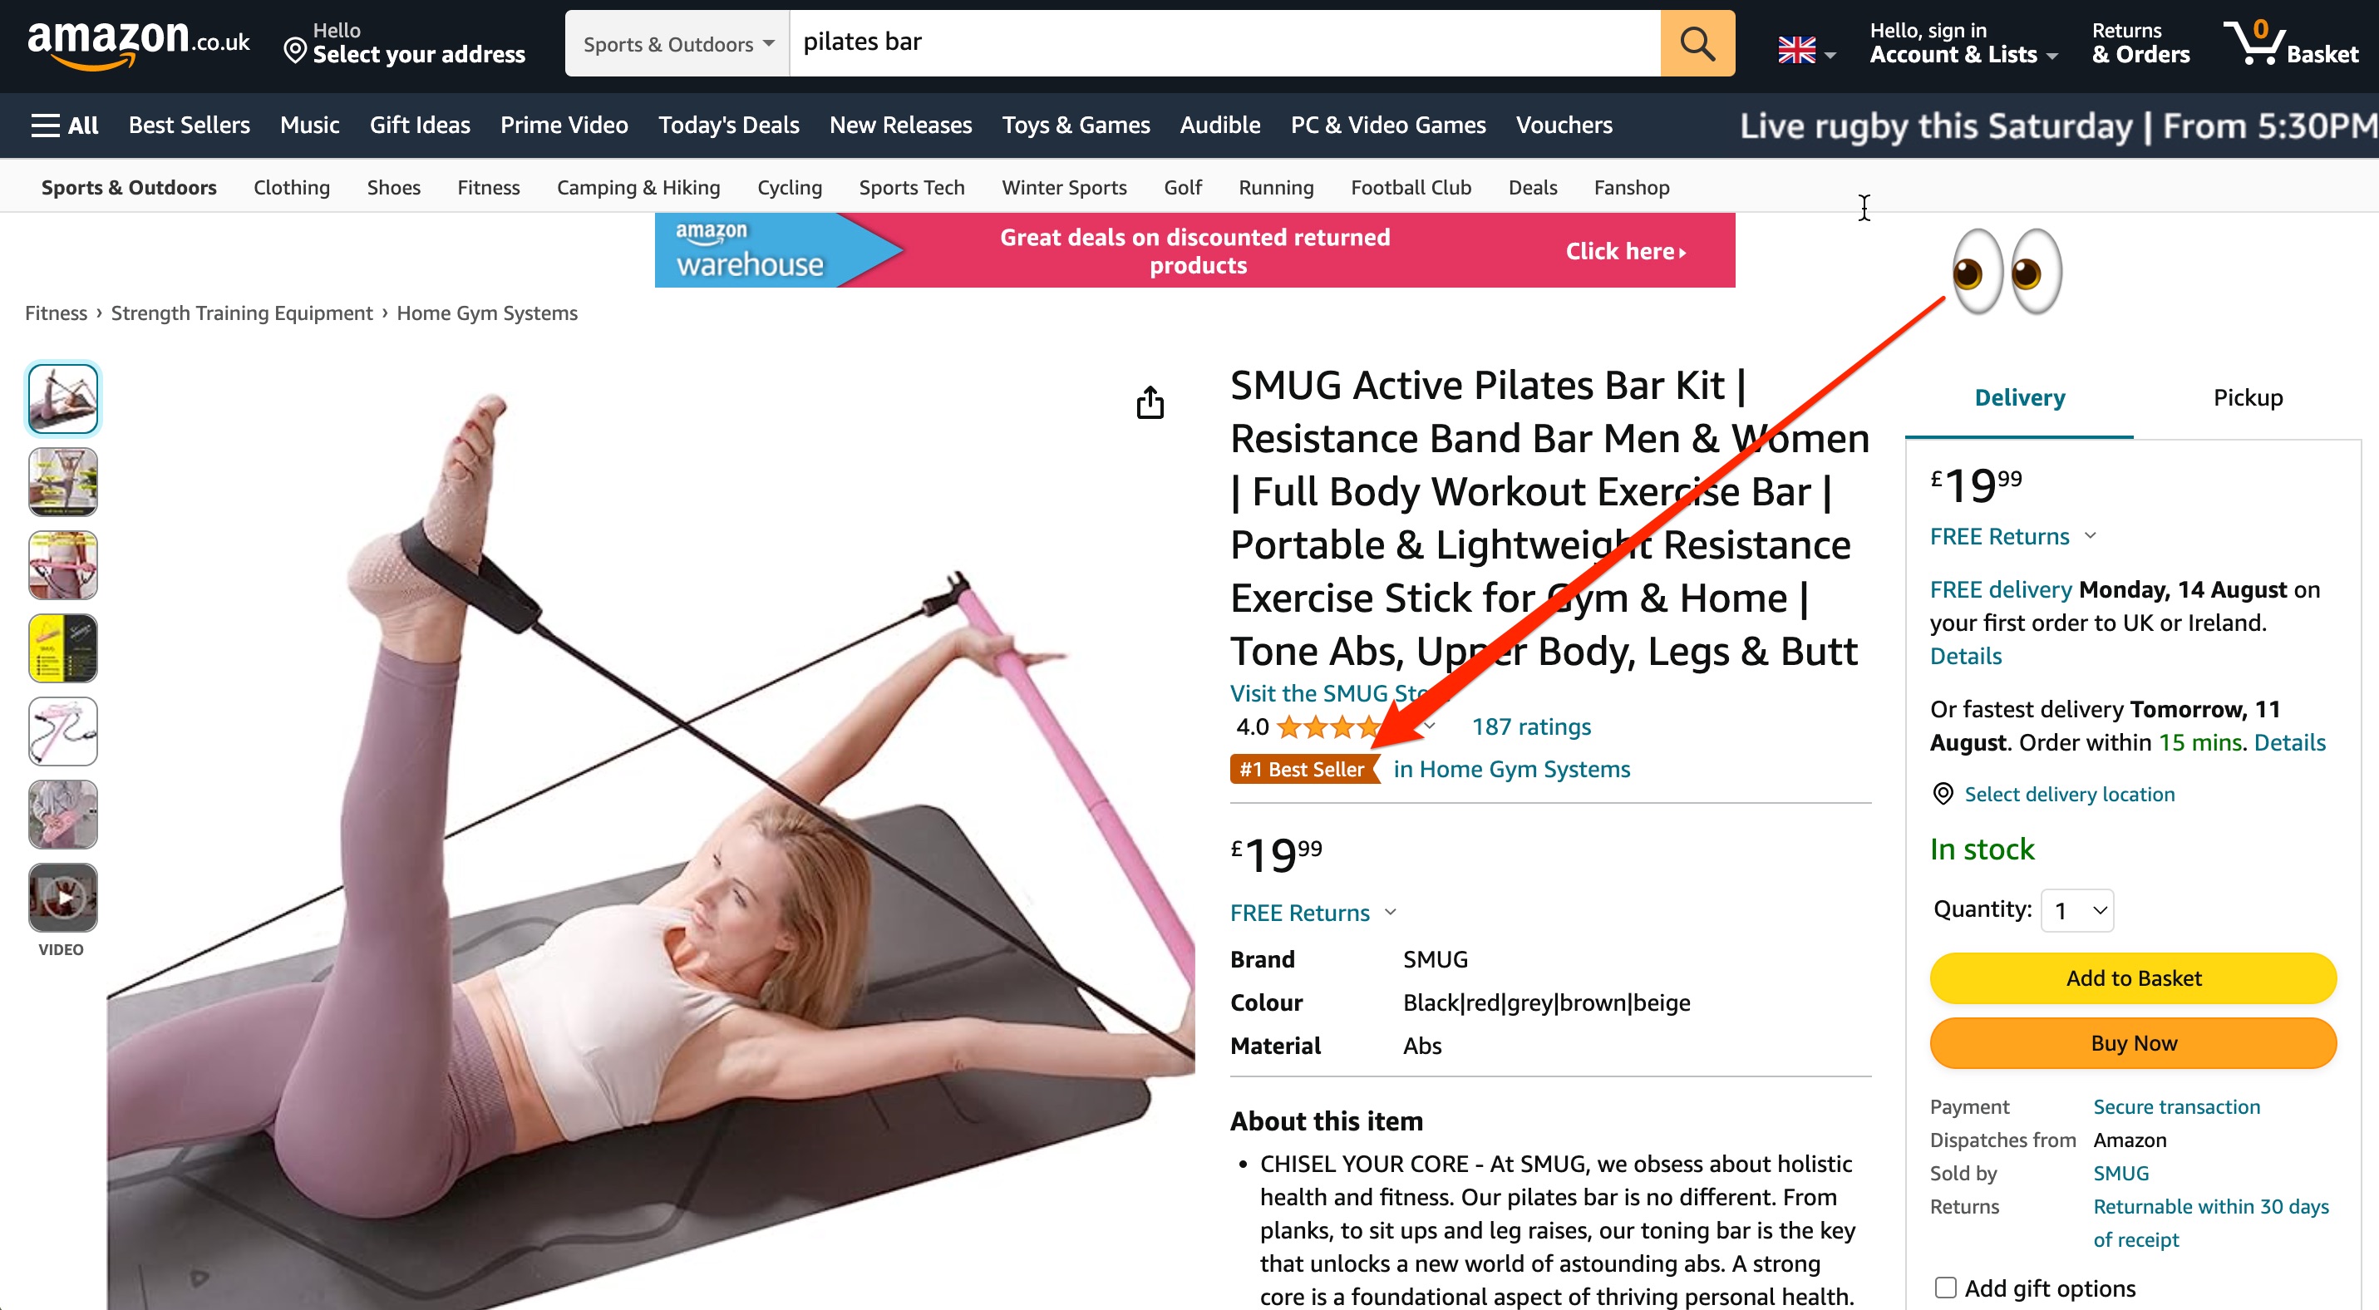The width and height of the screenshot is (2379, 1310).
Task: Tick the Add gift options checkbox
Action: [1945, 1287]
